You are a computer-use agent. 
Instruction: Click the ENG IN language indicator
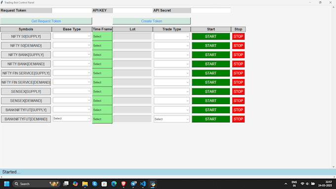click(x=294, y=184)
